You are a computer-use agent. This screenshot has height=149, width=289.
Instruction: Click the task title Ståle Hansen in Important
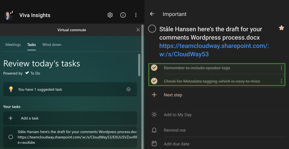tap(211, 33)
